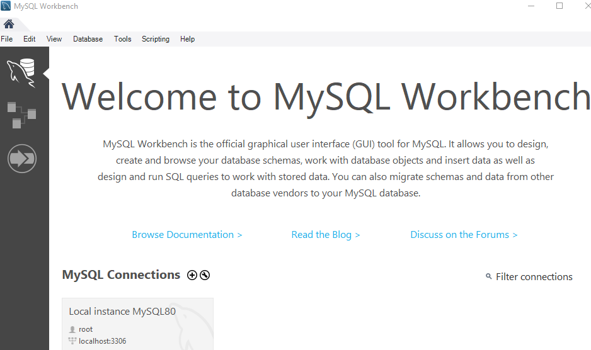
Task: Open Local instance MySQL80 connection tile
Action: click(x=137, y=324)
